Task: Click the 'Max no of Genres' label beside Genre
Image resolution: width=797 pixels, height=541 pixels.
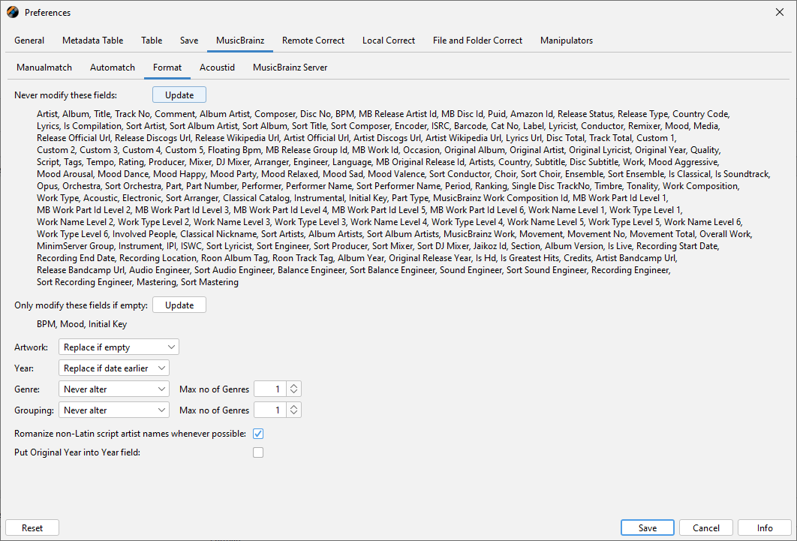Action: click(x=214, y=389)
